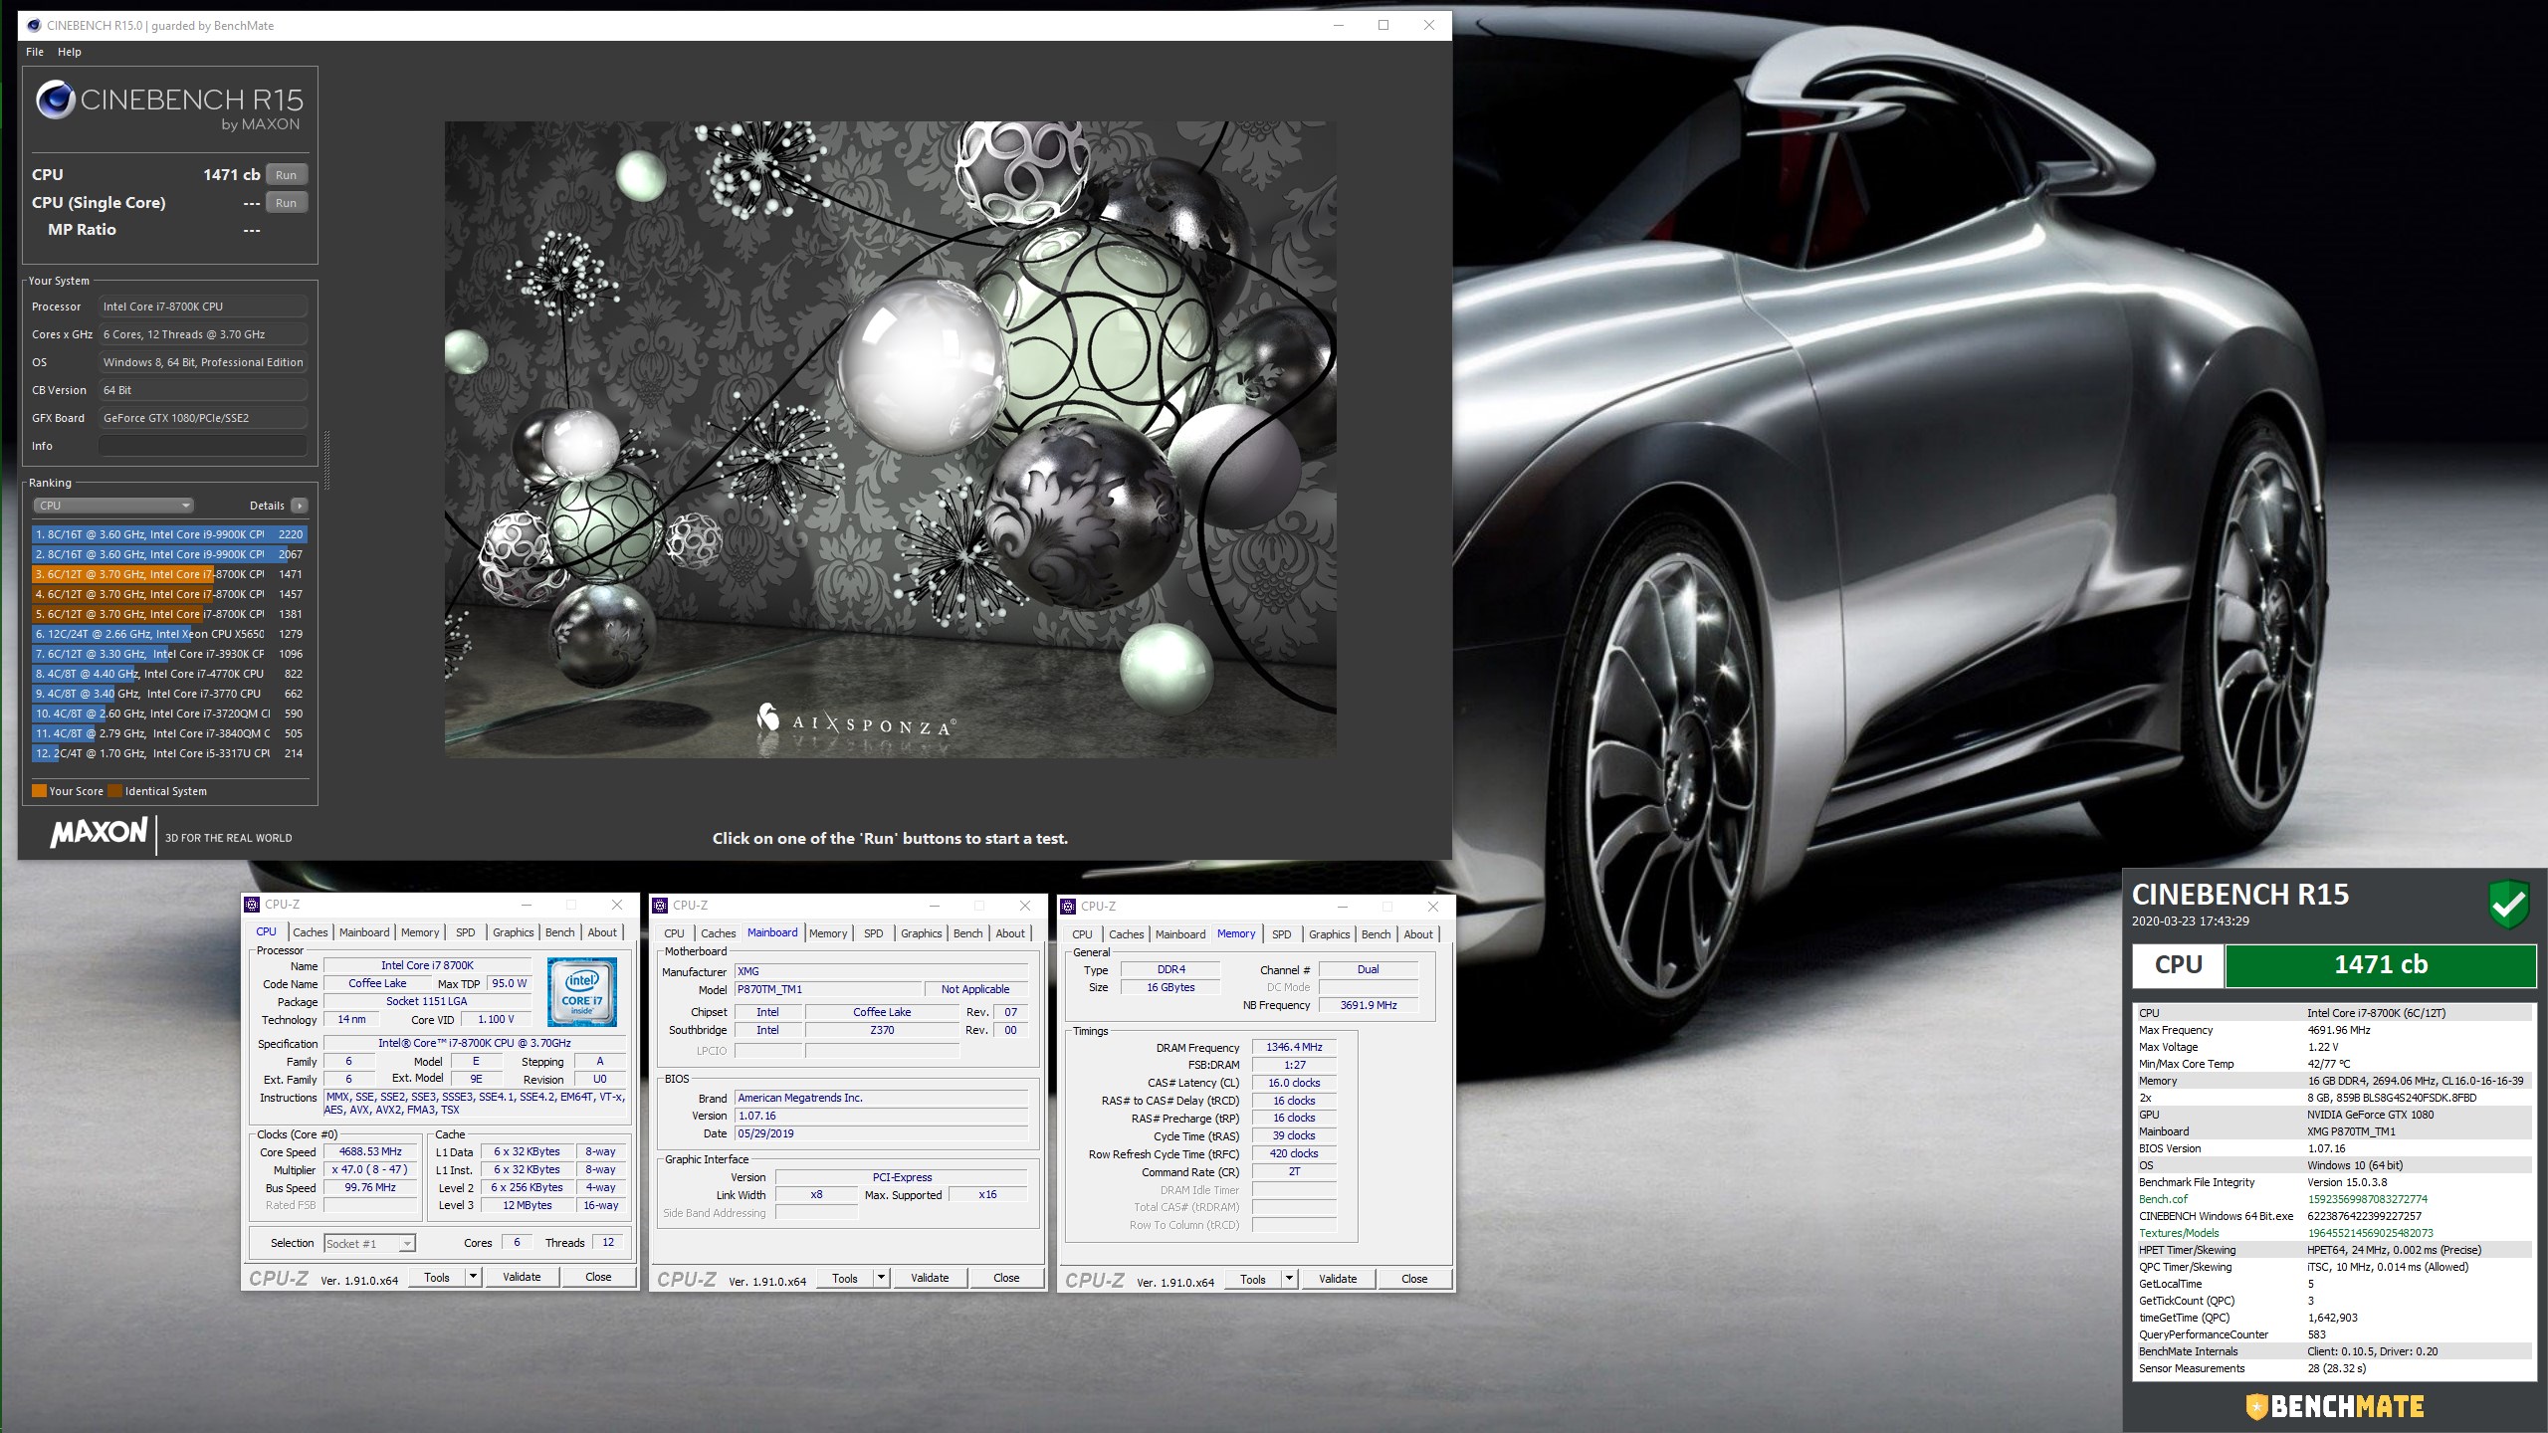Switch to CPU tab in Mainboard CPU-Z window
The image size is (2548, 1433).
pos(675,933)
